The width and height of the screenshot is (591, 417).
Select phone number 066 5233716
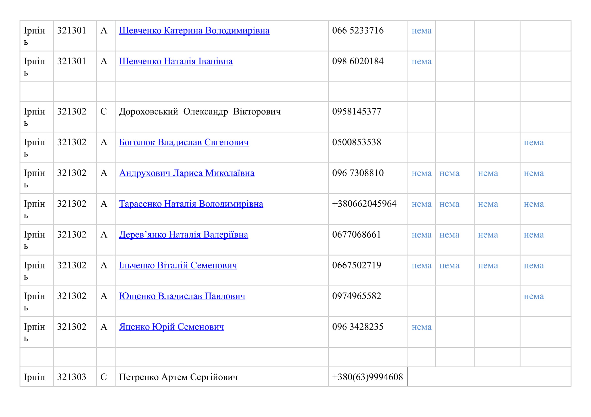[x=358, y=31]
